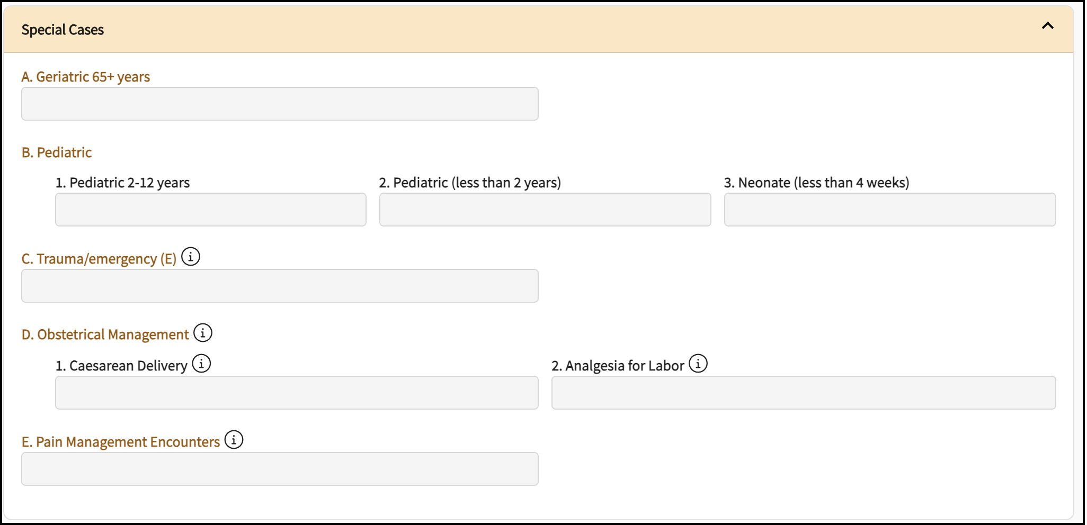The image size is (1087, 525).
Task: Click the Pediatric 2-12 years input box
Action: click(210, 210)
